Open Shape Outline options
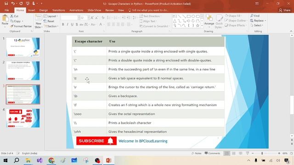Viewport: 294px width, 165px height. [236, 21]
